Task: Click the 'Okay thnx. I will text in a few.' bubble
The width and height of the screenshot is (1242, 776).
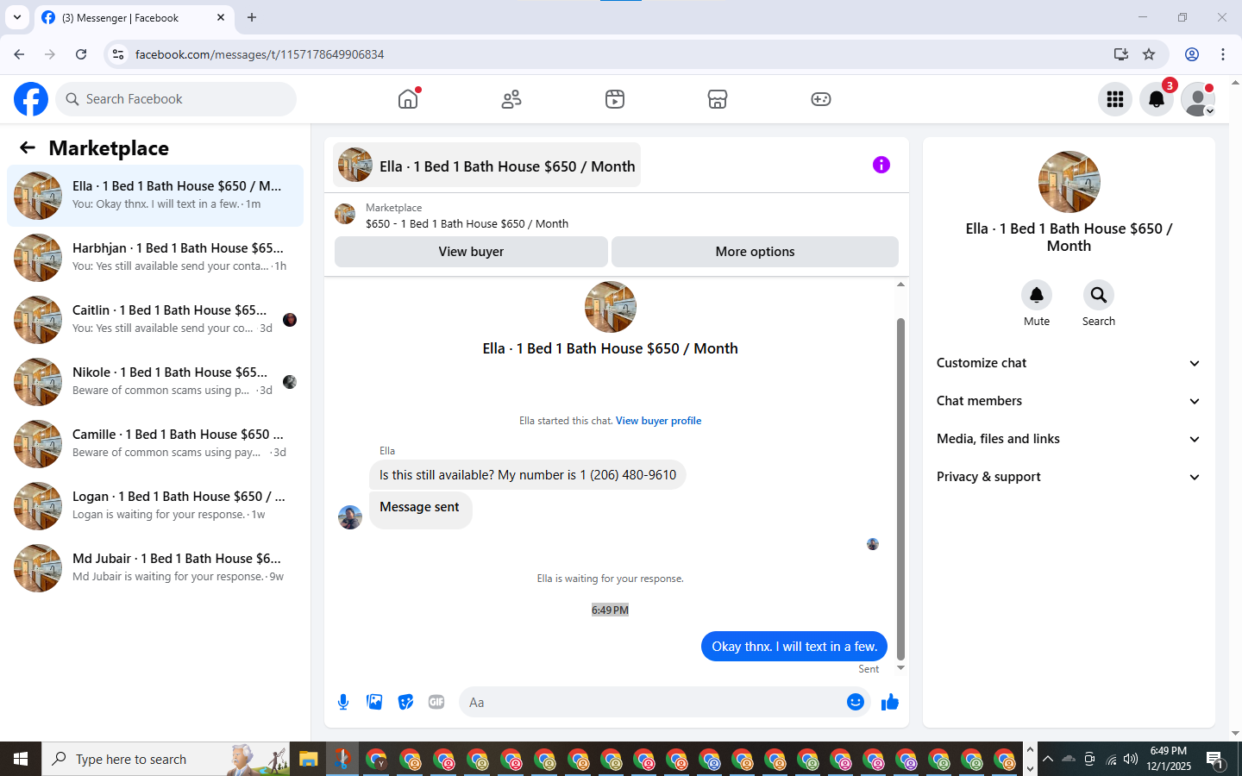Action: point(794,647)
